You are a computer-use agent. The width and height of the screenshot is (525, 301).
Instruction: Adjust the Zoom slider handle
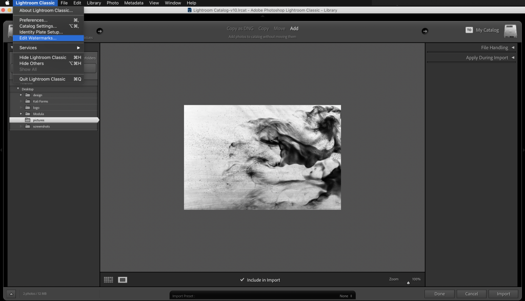point(408,283)
